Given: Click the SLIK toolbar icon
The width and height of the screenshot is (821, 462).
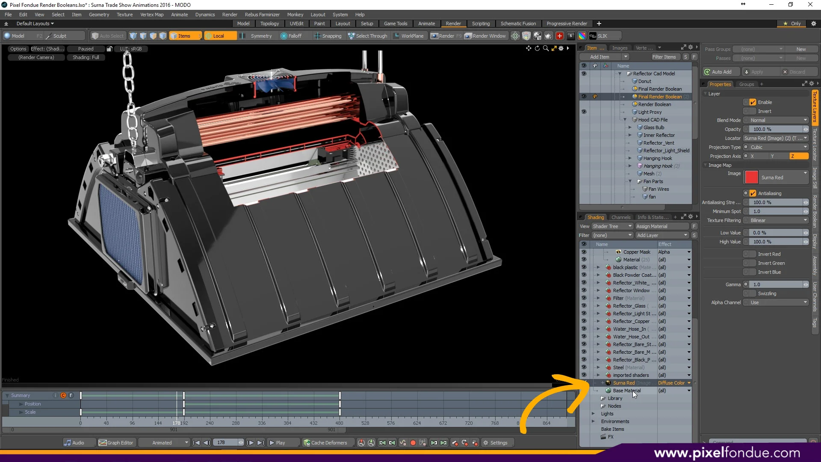Looking at the screenshot, I should [x=599, y=36].
